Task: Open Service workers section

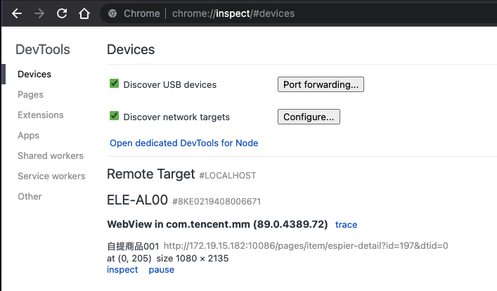Action: point(51,176)
